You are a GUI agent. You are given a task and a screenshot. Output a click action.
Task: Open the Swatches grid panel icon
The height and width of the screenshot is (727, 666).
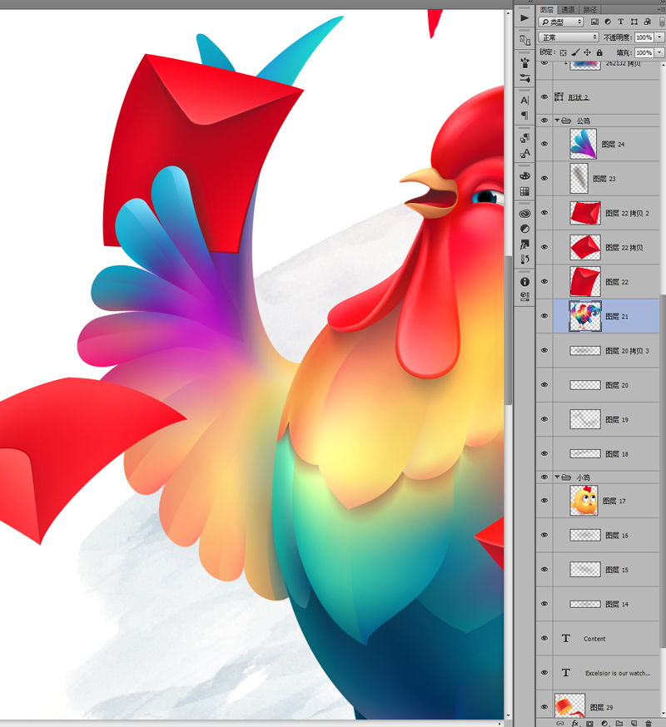tap(524, 191)
